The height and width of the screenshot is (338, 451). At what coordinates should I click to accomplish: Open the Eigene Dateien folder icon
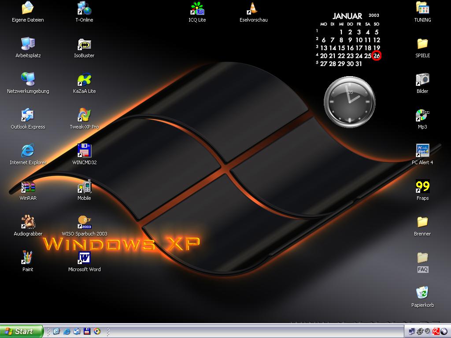28,8
